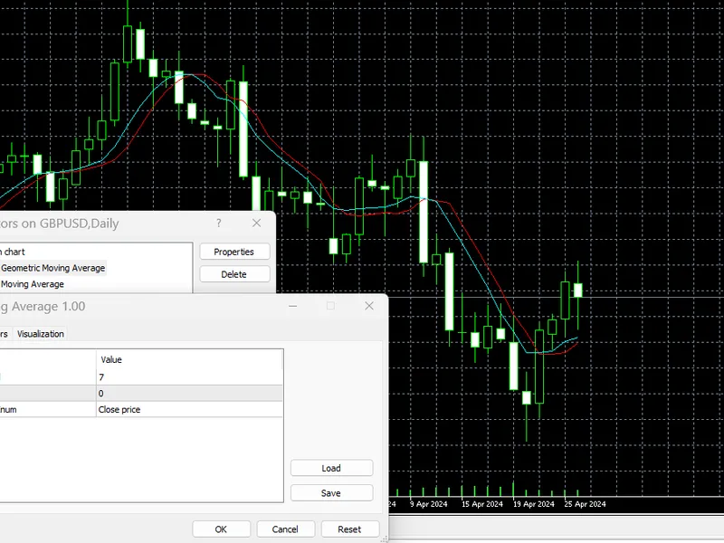Confirm settings with OK
724x543 pixels.
click(x=221, y=529)
